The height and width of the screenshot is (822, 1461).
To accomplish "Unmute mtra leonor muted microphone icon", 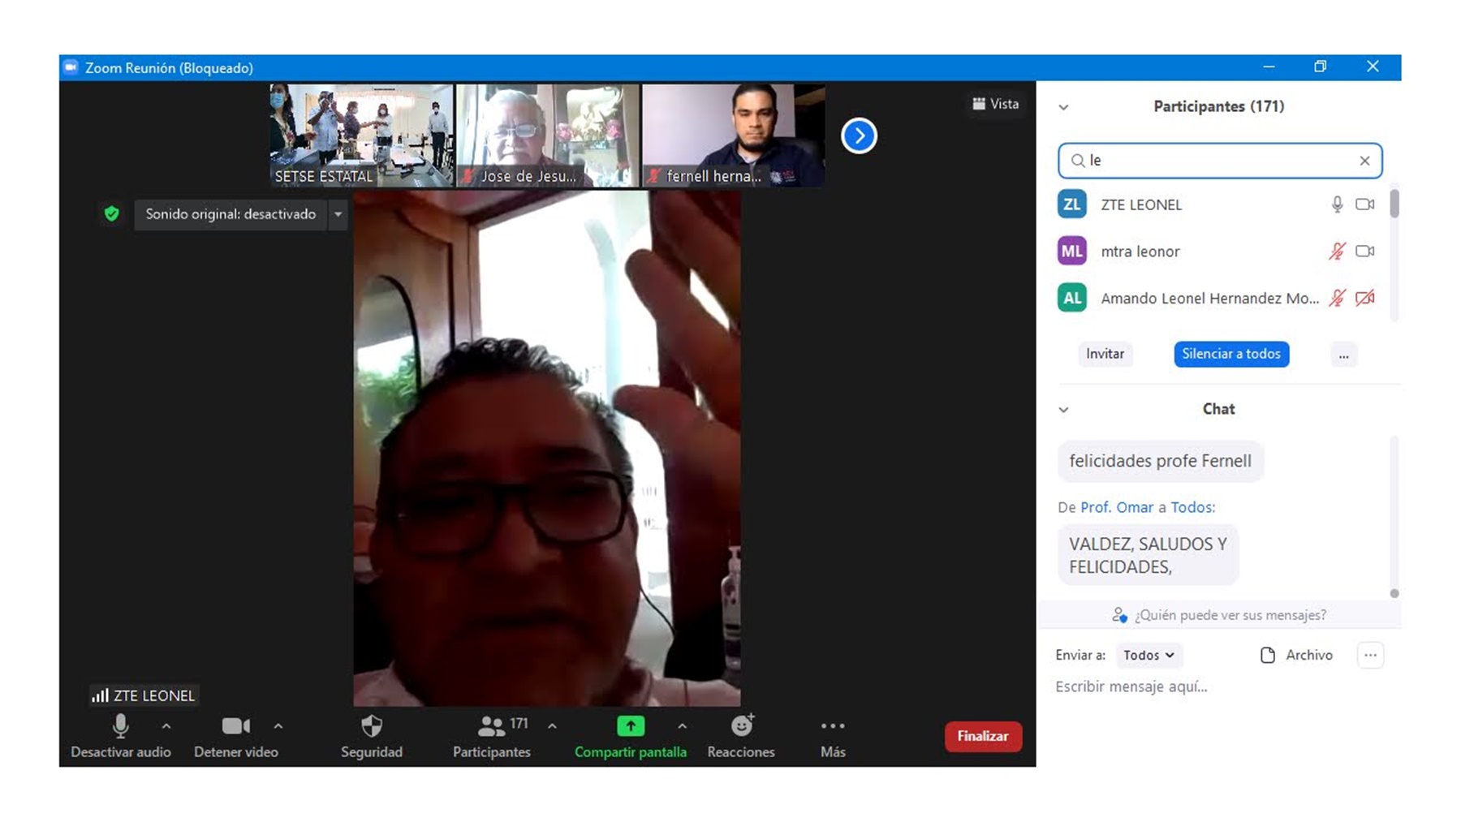I will [1337, 252].
